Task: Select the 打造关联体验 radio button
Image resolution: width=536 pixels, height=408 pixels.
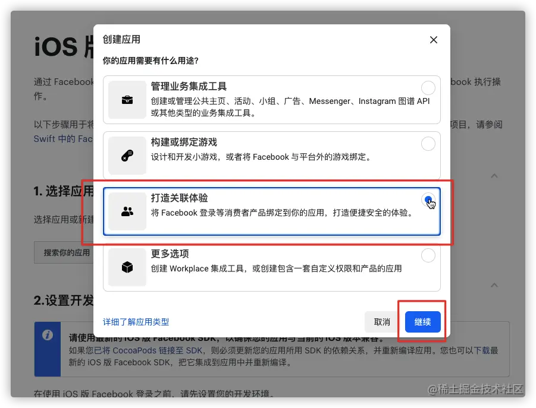Action: click(x=428, y=200)
